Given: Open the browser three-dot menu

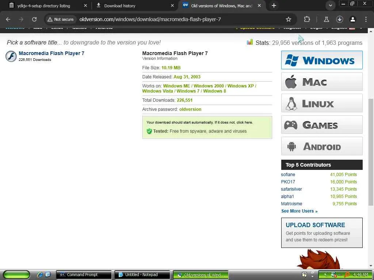Looking at the screenshot, I should point(366,19).
